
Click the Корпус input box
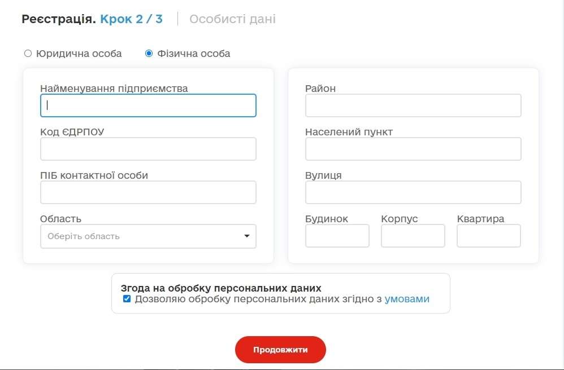[x=413, y=236]
